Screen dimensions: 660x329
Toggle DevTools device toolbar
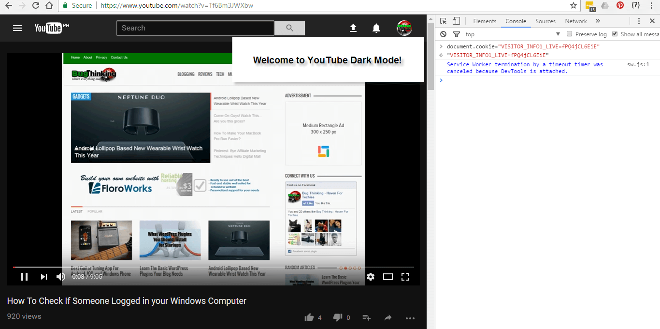pos(456,21)
